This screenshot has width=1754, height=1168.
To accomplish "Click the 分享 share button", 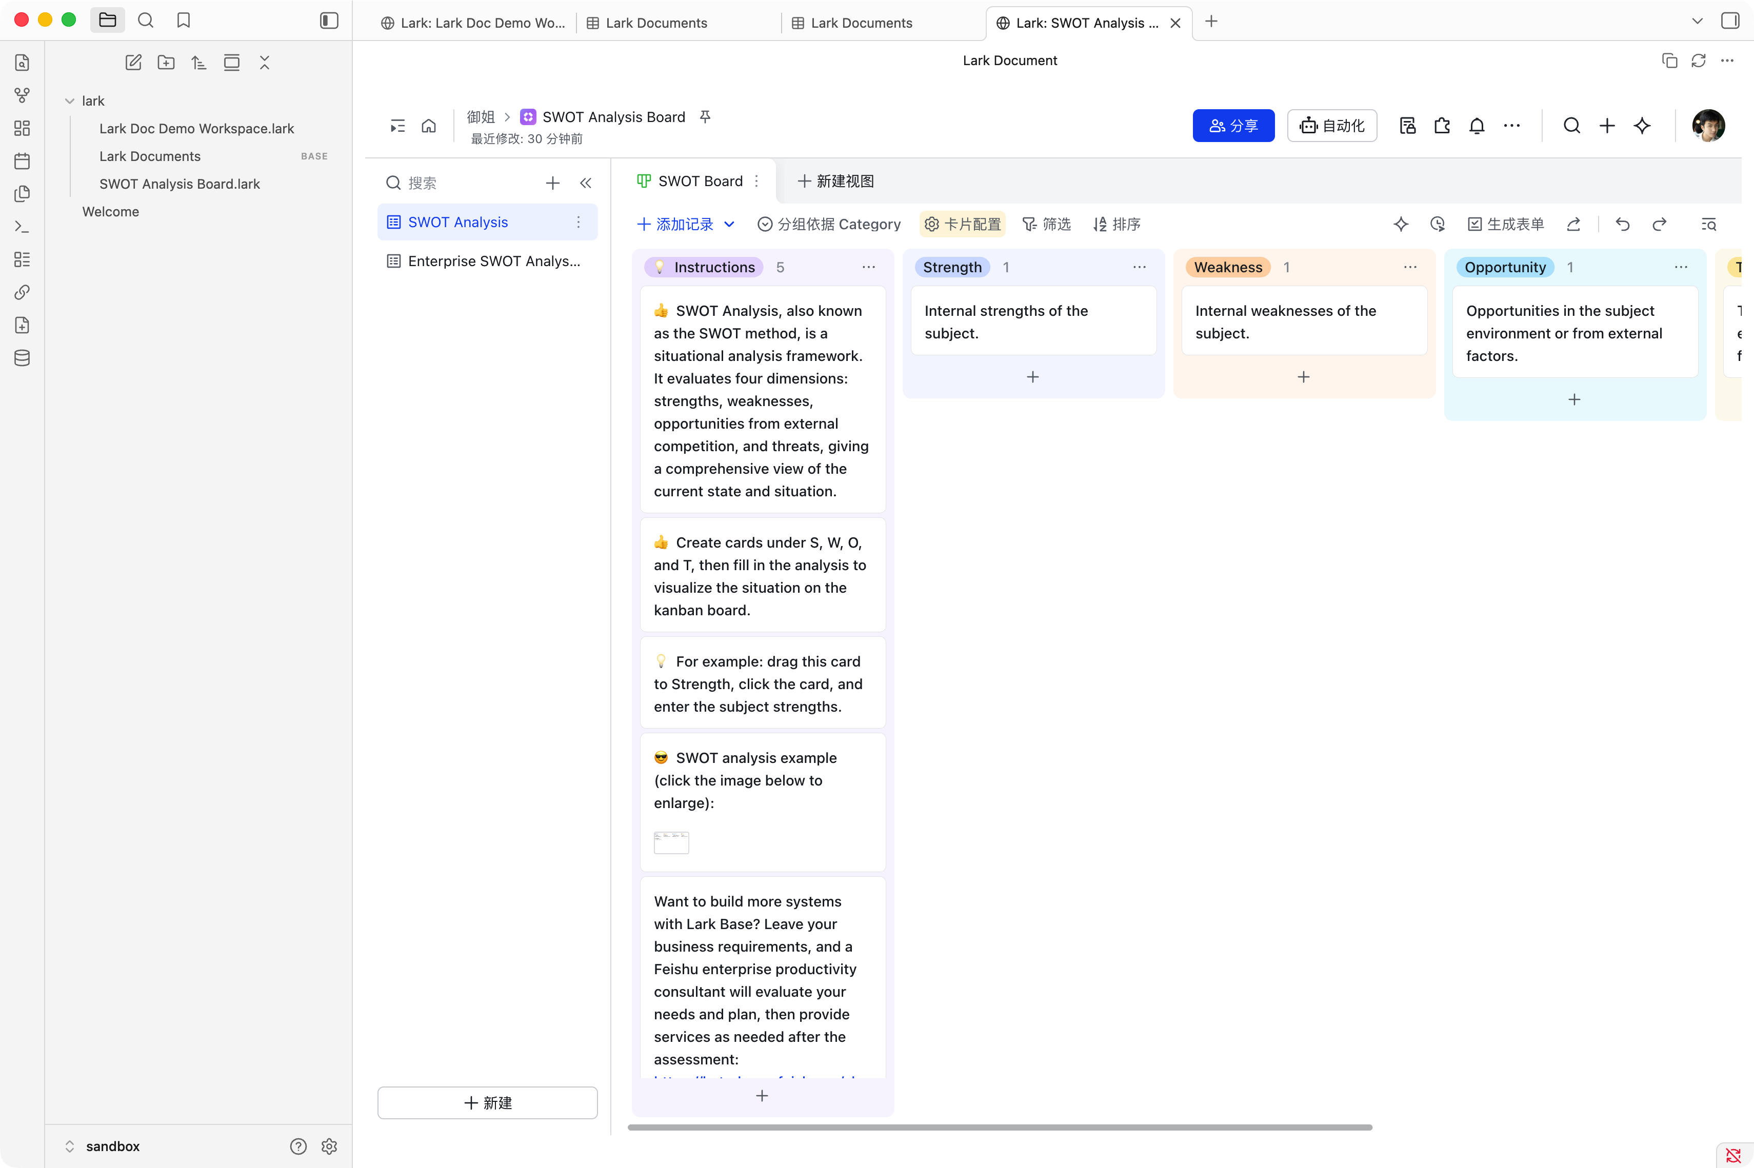I will 1233,126.
